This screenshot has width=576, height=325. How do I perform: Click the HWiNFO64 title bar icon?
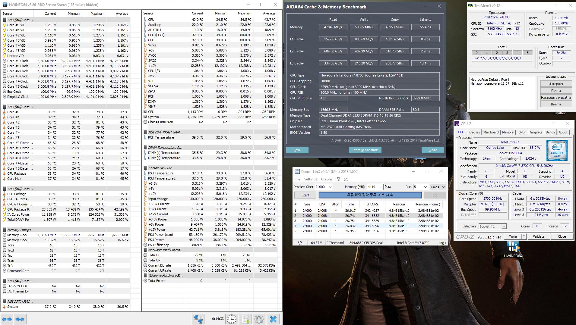tap(5, 5)
